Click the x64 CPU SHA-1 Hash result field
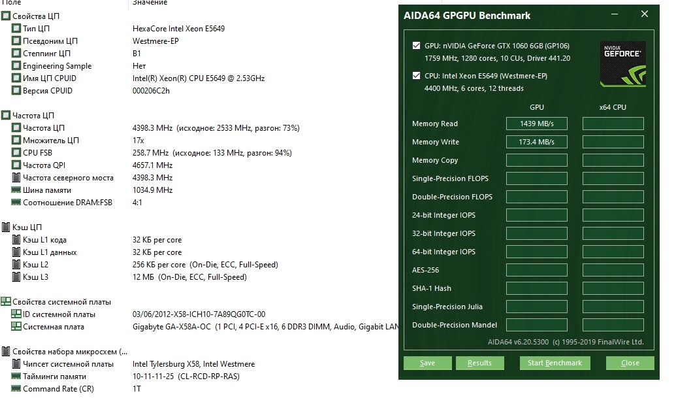 (613, 288)
